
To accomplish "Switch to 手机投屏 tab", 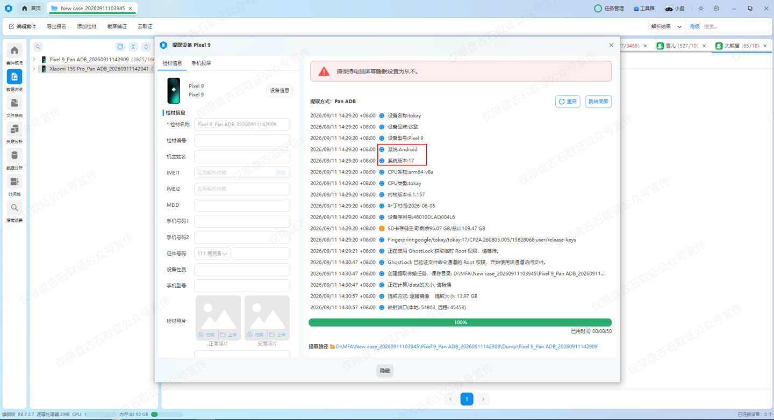I will pos(202,63).
